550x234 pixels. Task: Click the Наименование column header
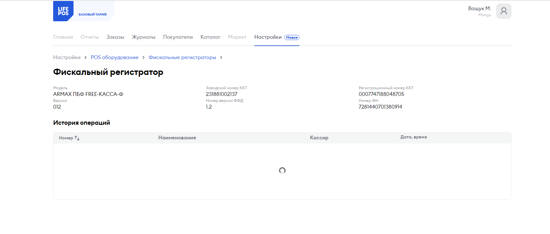pyautogui.click(x=177, y=138)
